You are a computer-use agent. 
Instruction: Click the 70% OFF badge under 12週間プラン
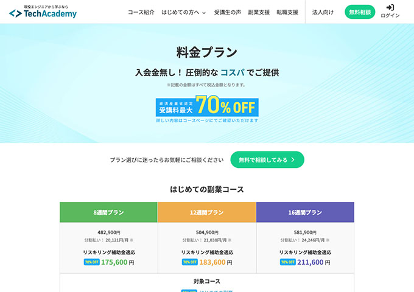(x=189, y=262)
